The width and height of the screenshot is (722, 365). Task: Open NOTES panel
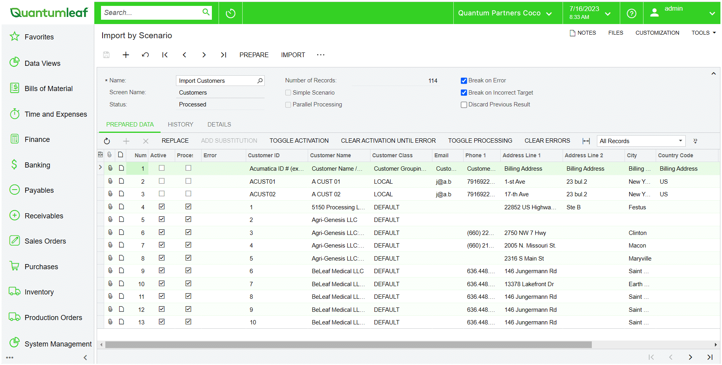[582, 33]
